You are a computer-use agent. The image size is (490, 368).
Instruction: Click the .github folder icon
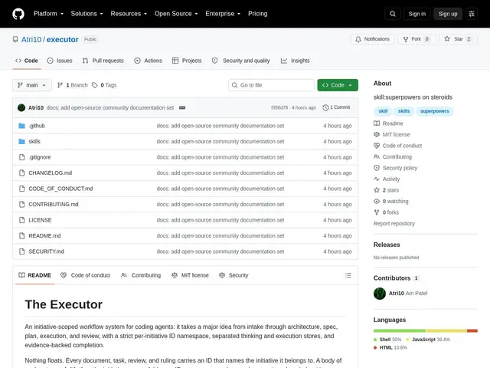[x=21, y=126]
